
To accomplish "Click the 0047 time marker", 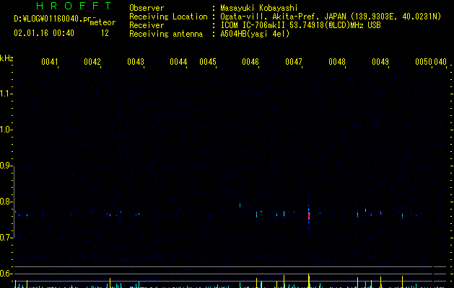I will (x=294, y=62).
